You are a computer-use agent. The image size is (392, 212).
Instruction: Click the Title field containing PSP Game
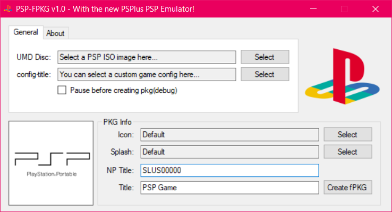click(229, 187)
